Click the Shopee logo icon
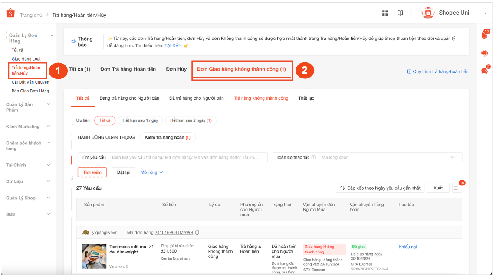Image resolution: width=493 pixels, height=276 pixels. 10,14
